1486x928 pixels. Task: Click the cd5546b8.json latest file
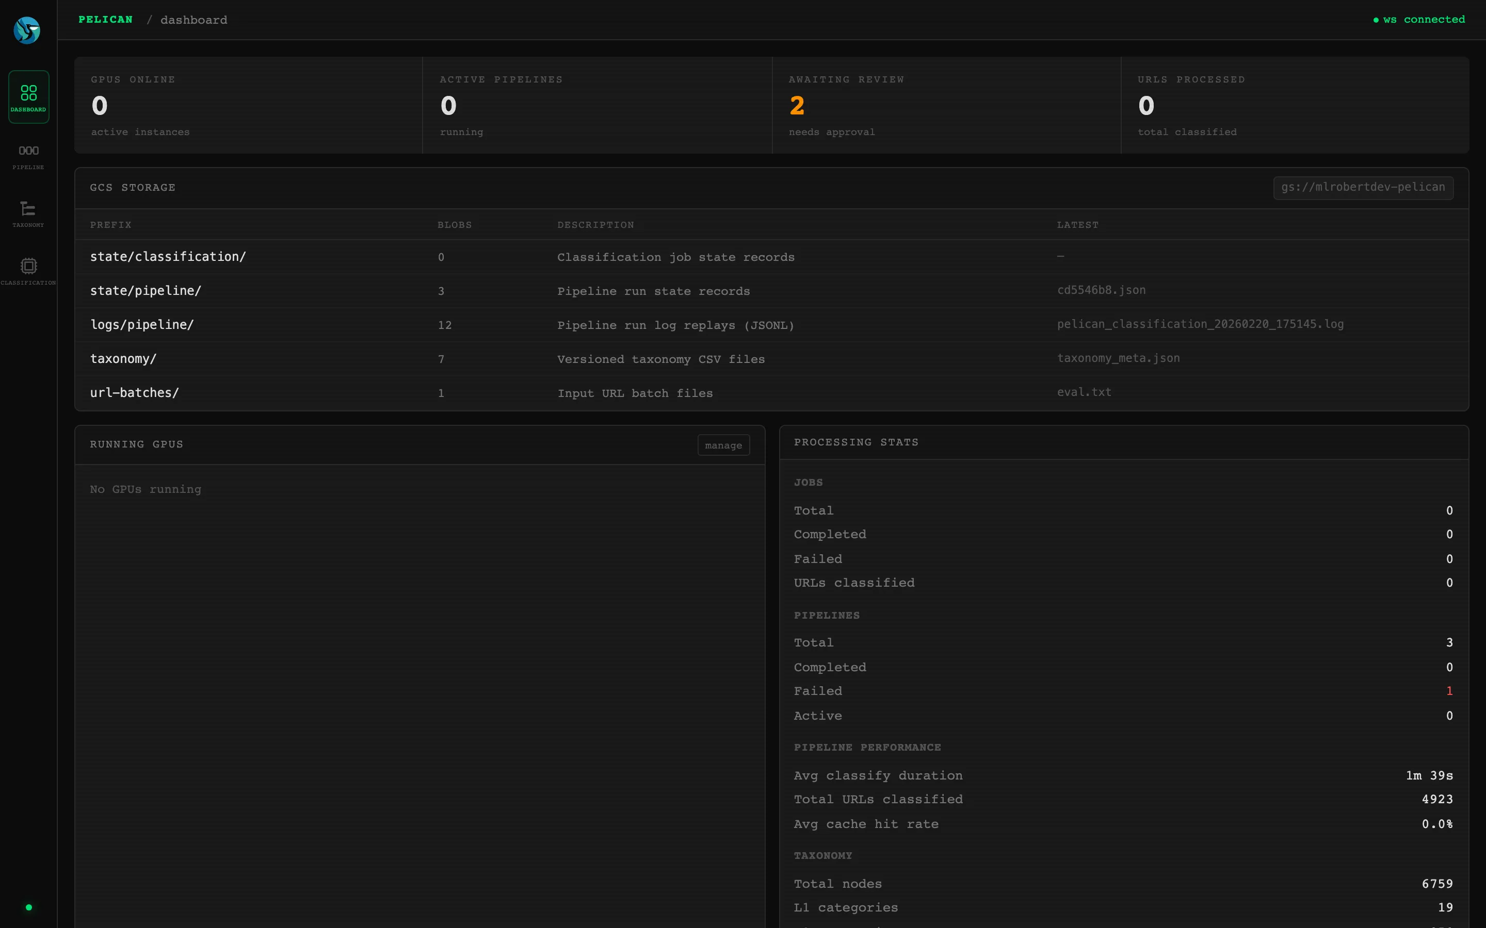1101,290
